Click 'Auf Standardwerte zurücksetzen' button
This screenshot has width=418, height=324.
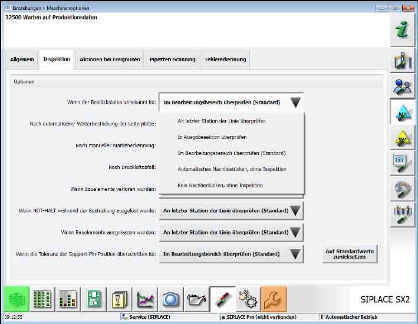(x=350, y=254)
